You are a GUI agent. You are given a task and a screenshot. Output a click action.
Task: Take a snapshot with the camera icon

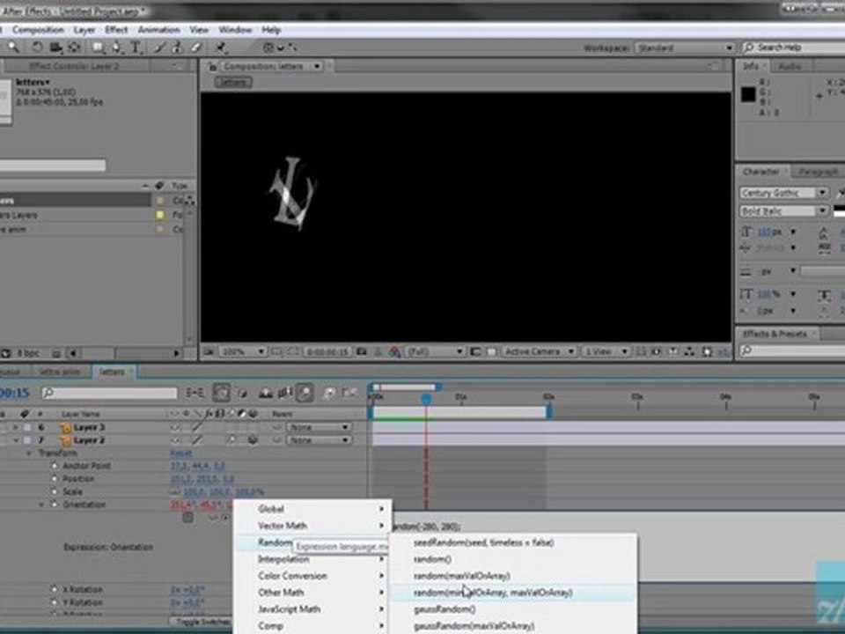click(362, 352)
